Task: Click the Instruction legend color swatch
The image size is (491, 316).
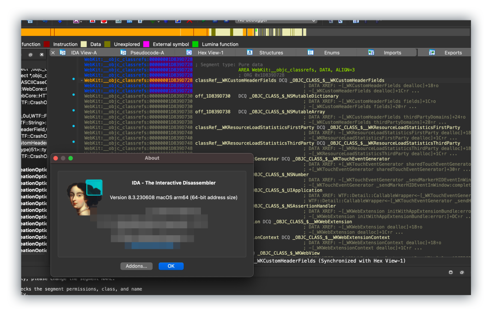Action: pos(47,44)
